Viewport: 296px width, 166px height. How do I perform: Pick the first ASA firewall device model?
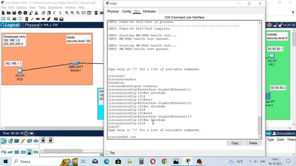(x=43, y=140)
